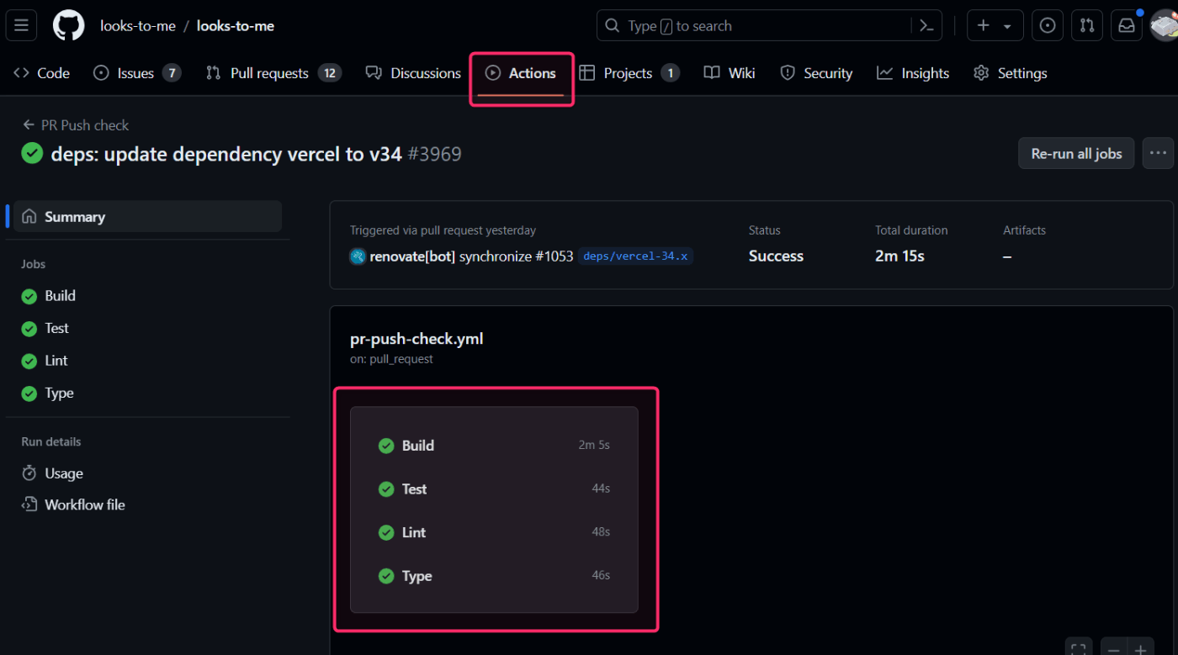
Task: Open the Test job in workflow graph
Action: tap(494, 489)
